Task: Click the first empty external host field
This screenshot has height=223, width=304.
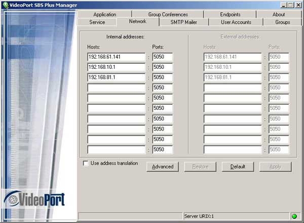Action: click(233, 87)
